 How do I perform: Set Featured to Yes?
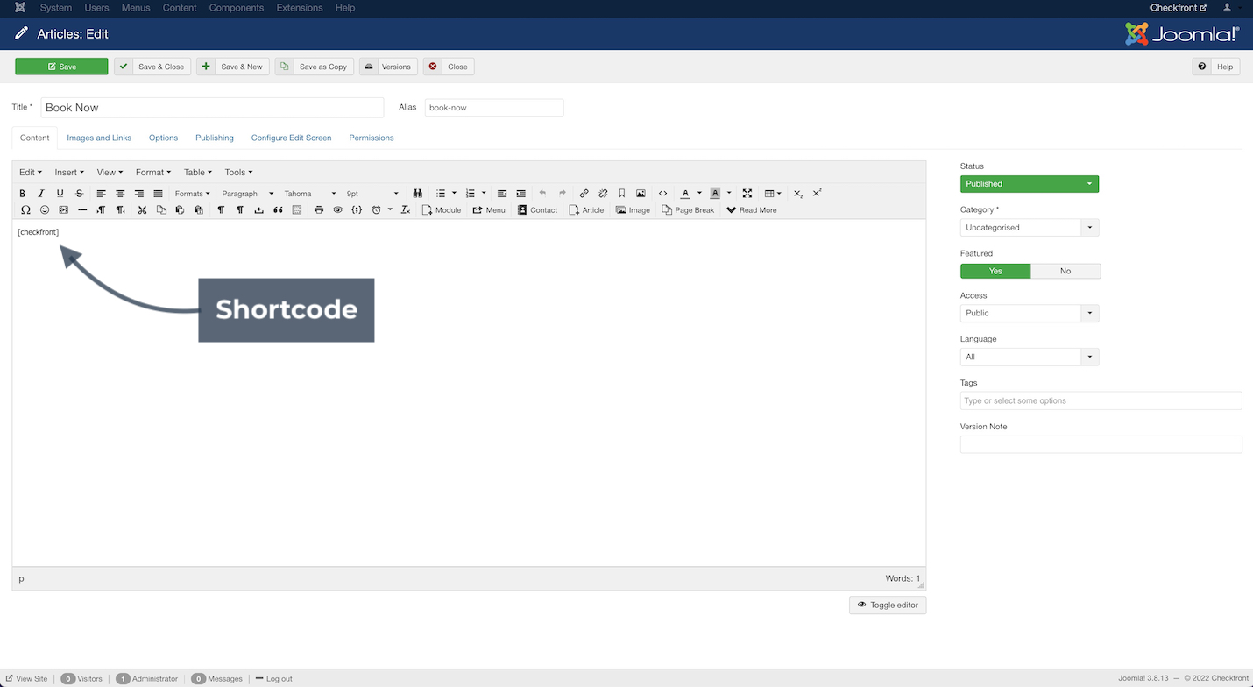click(x=995, y=271)
